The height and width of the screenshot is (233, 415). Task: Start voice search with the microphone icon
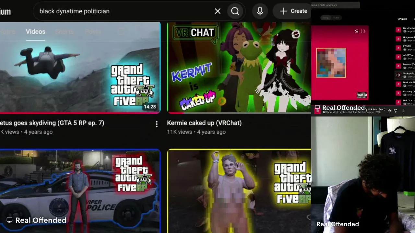tap(260, 11)
